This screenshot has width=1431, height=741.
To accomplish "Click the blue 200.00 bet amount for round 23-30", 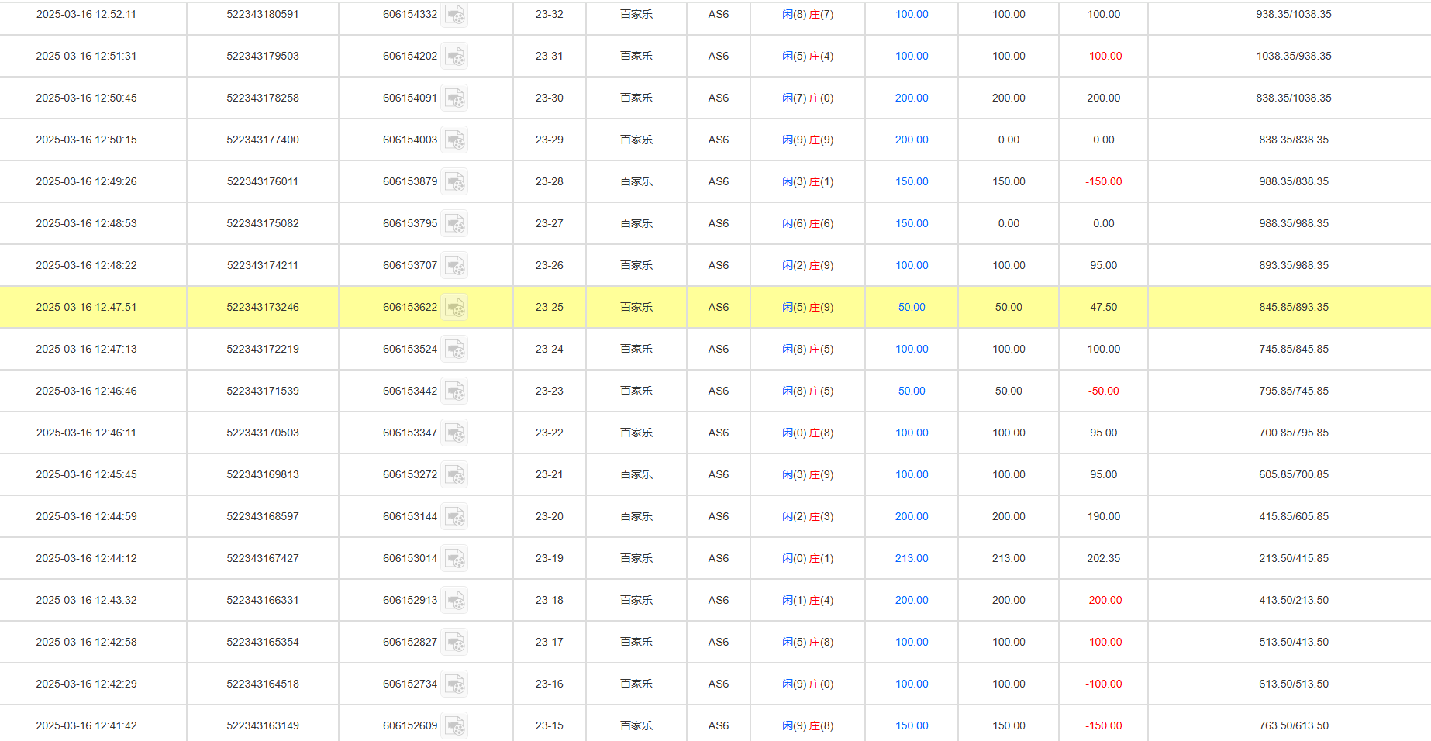I will 911,98.
